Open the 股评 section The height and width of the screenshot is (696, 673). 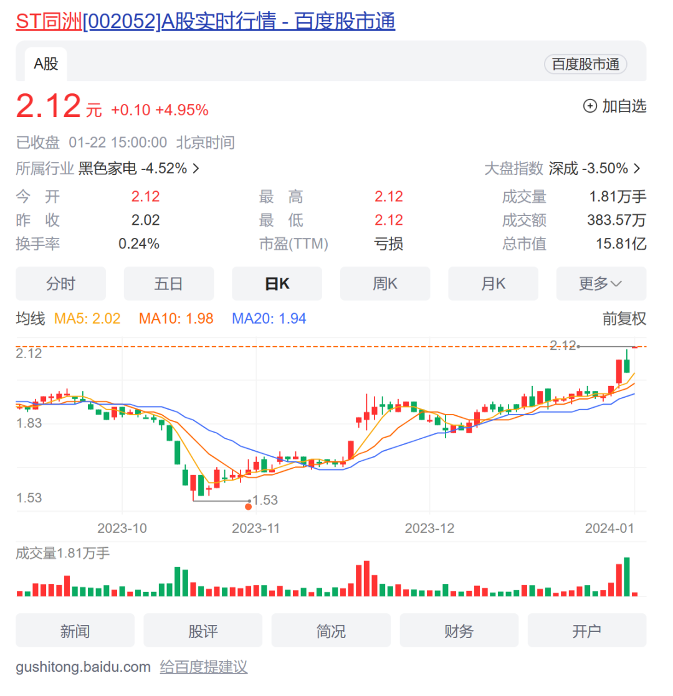coord(203,631)
